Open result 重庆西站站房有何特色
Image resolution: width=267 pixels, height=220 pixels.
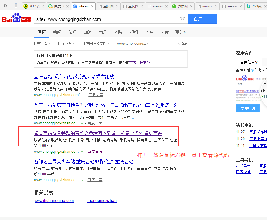pyautogui.click(x=106, y=105)
